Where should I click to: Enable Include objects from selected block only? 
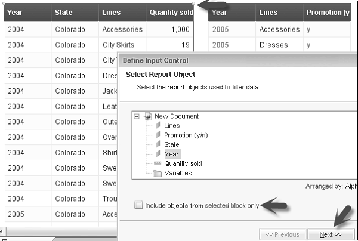[x=139, y=206]
